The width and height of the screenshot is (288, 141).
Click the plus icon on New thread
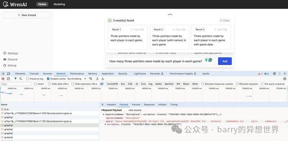point(19,15)
